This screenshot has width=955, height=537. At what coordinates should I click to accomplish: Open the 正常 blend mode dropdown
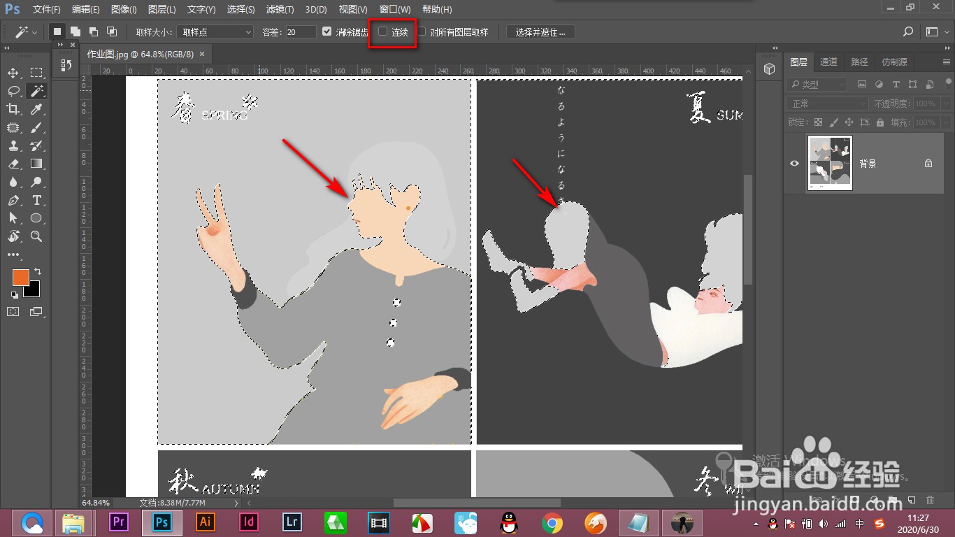point(826,103)
